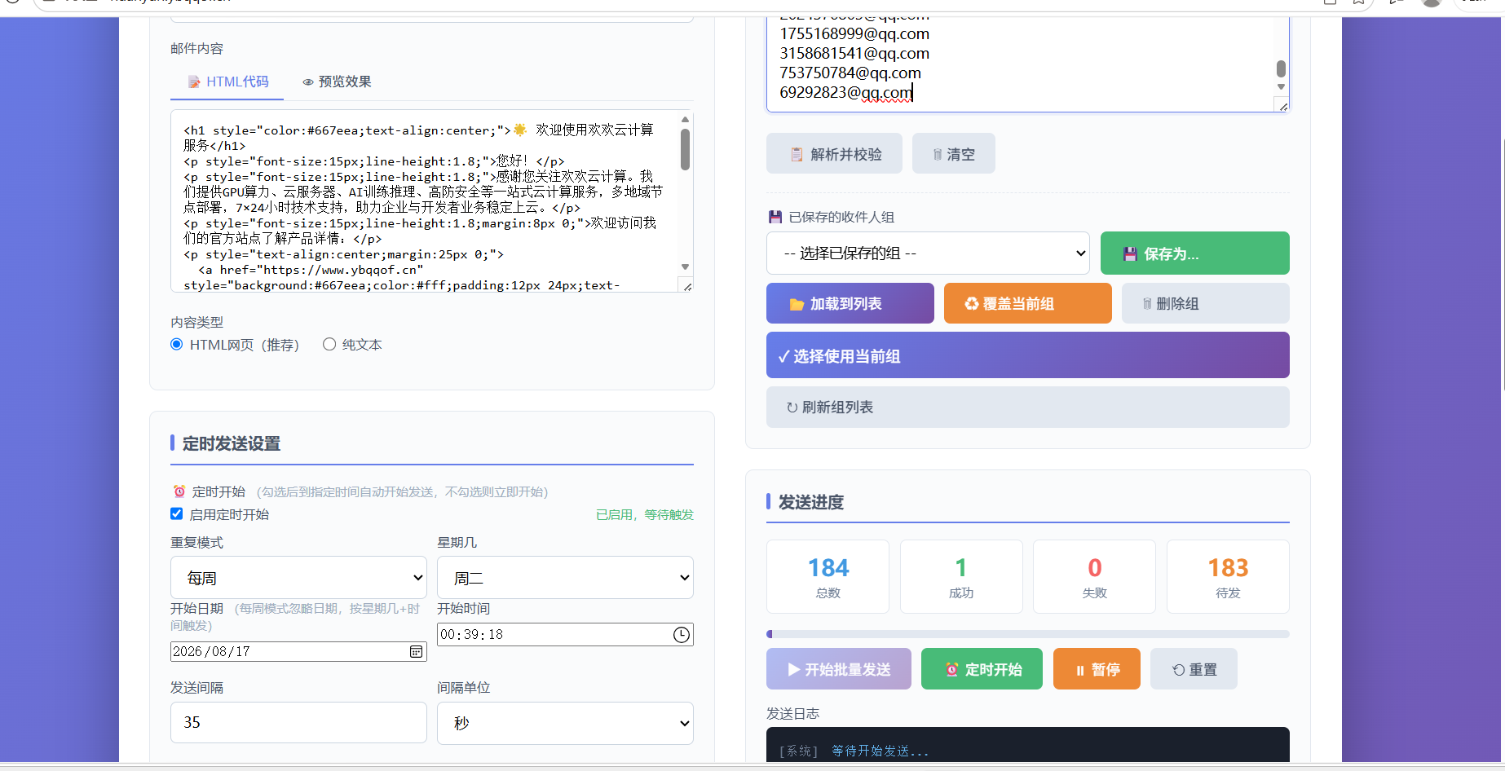Click the orange 覆盖当前组 button
The width and height of the screenshot is (1505, 771).
pos(1027,303)
